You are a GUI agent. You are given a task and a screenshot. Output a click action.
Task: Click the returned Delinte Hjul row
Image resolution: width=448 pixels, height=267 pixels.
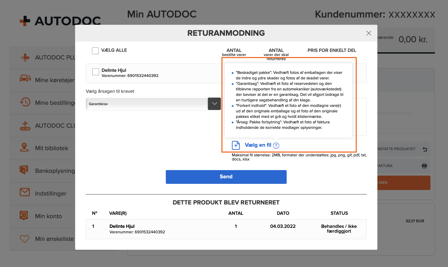tap(226, 229)
